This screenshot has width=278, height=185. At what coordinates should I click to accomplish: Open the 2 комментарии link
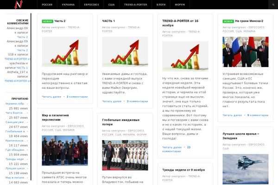(77, 97)
